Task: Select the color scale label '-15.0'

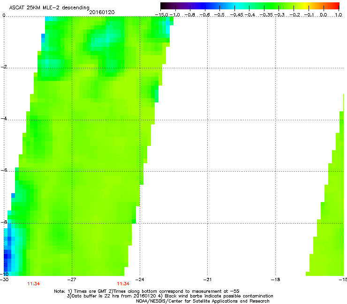Action: click(162, 15)
